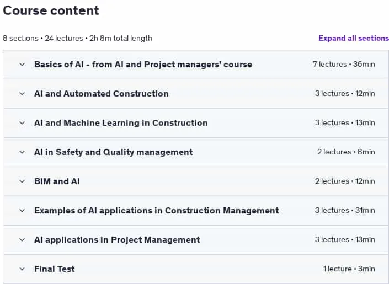The height and width of the screenshot is (284, 389).
Task: Open the Basics of AI section title
Action: coord(143,65)
